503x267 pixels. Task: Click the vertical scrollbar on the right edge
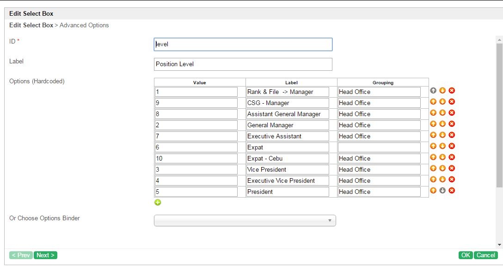click(x=499, y=116)
